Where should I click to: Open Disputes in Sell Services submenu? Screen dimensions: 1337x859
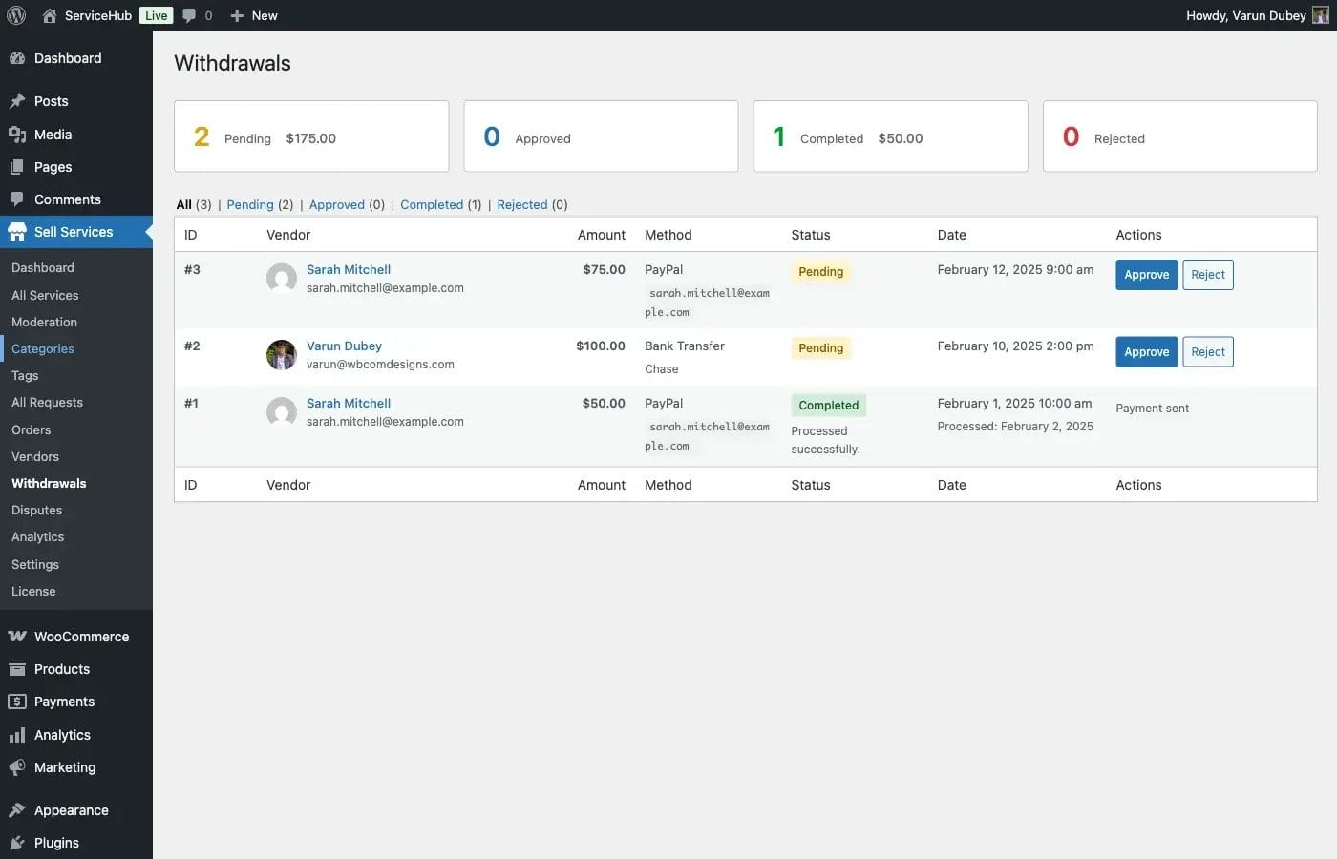coord(36,511)
